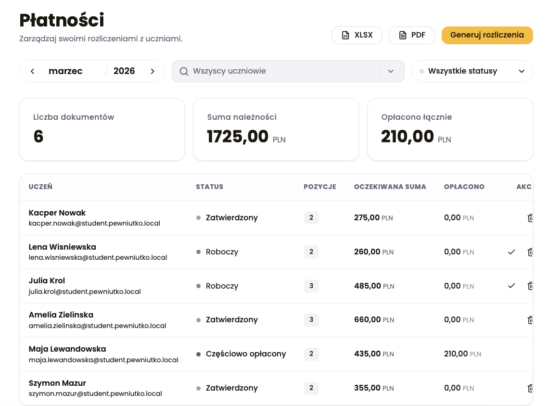Delete Kacper Nowak's document using trash icon
Viewport: 549px width, 406px height.
tap(531, 217)
